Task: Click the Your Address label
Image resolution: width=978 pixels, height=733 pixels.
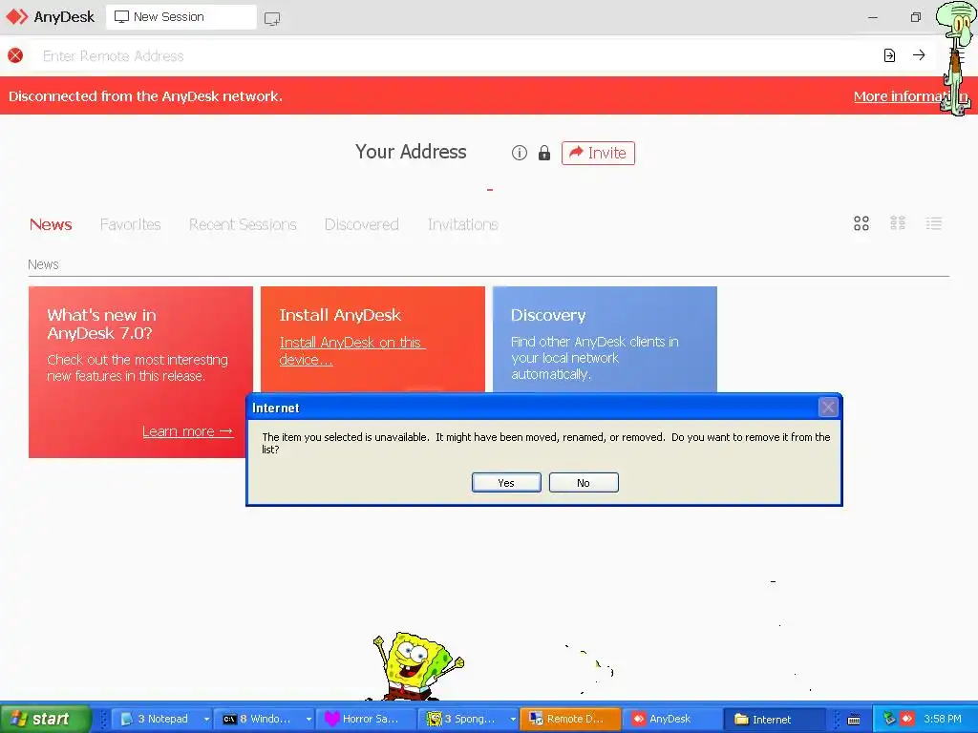Action: tap(411, 152)
